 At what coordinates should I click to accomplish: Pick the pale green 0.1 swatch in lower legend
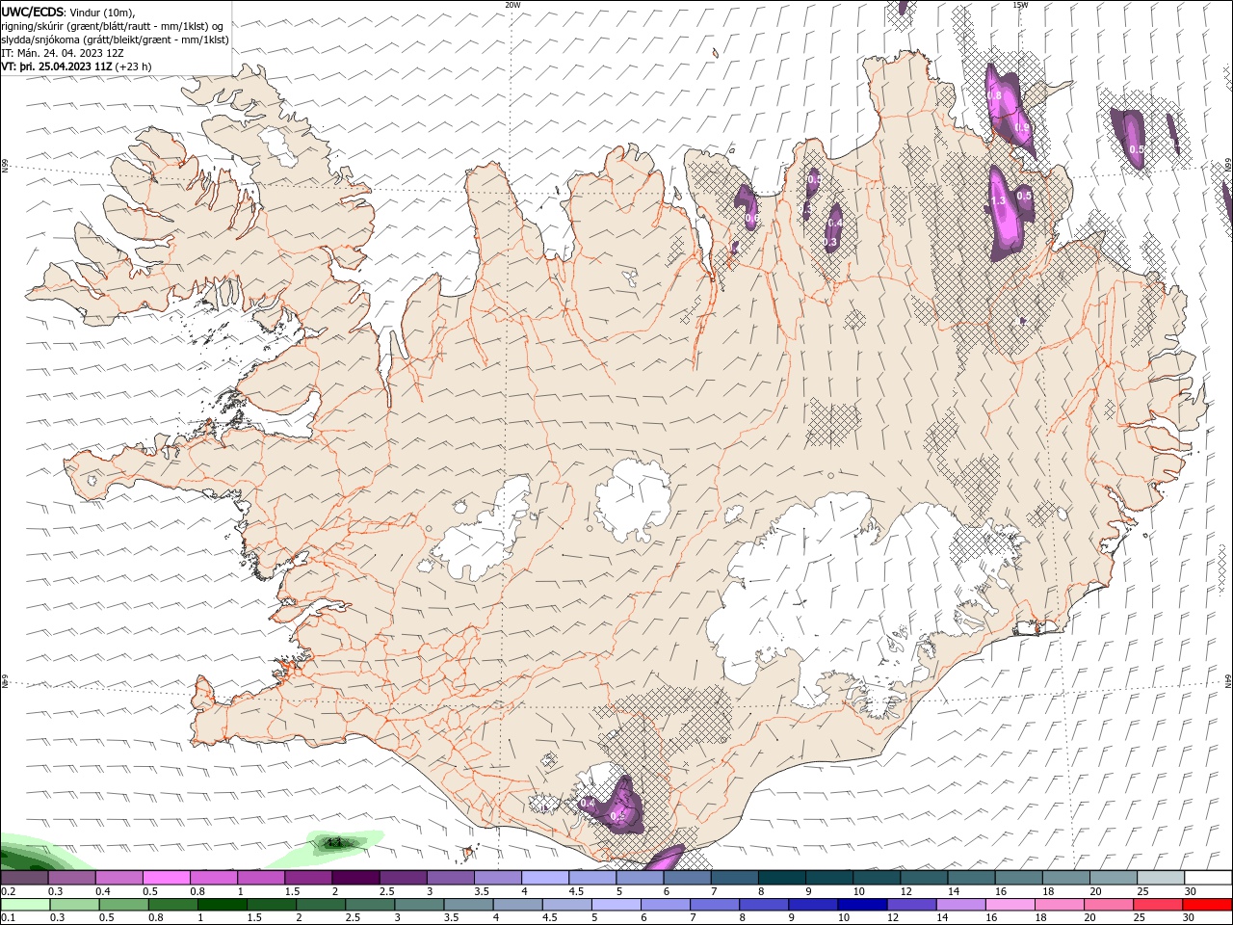pyautogui.click(x=25, y=905)
